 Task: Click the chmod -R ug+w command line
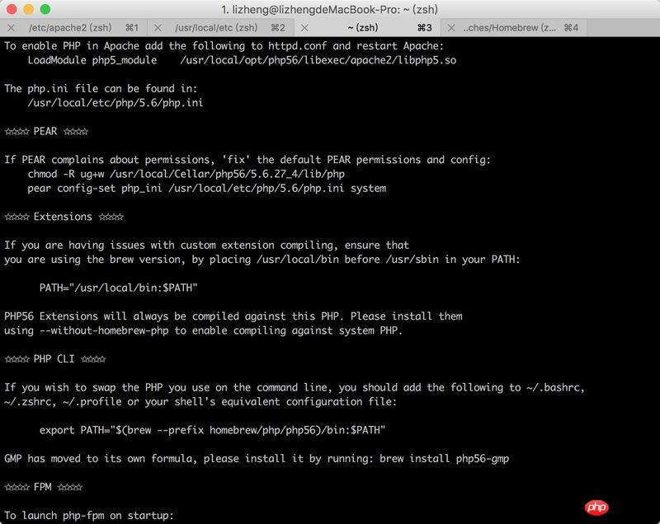coord(186,174)
